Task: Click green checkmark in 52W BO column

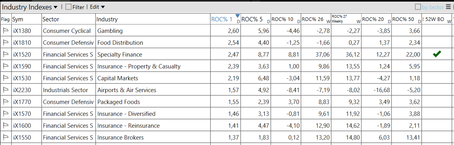Action: [437, 54]
